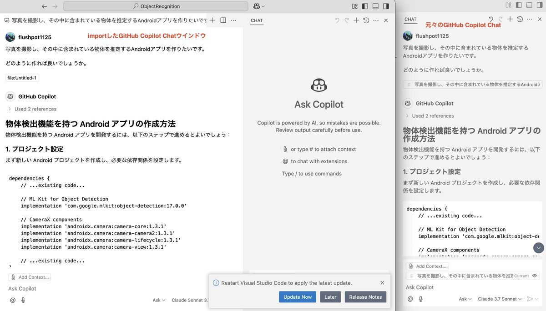The height and width of the screenshot is (311, 546).
Task: Click the @ mention icon in the right window
Action: [x=410, y=299]
